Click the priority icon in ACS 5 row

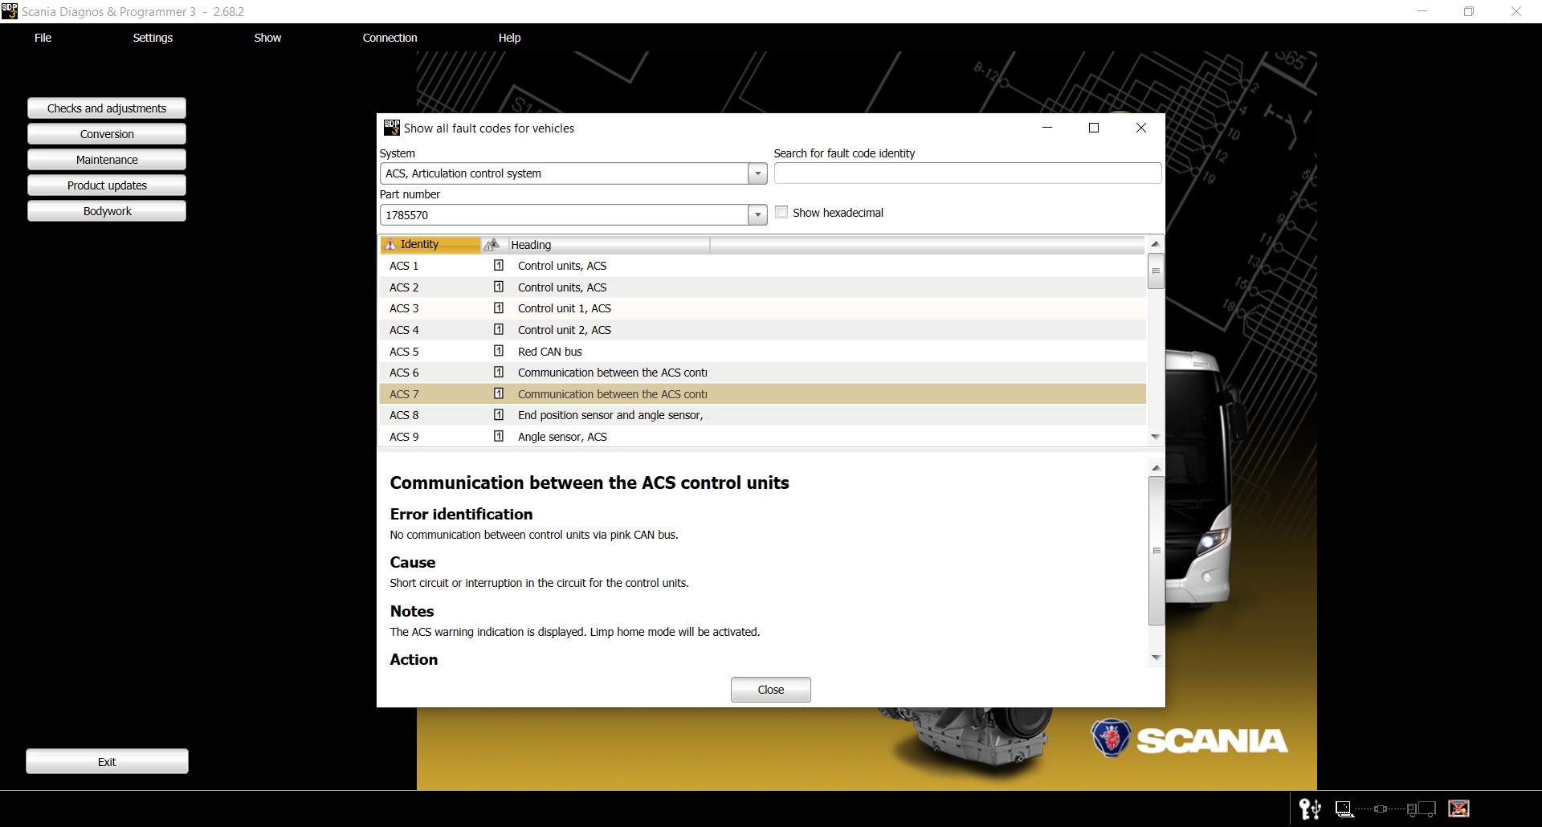point(499,352)
